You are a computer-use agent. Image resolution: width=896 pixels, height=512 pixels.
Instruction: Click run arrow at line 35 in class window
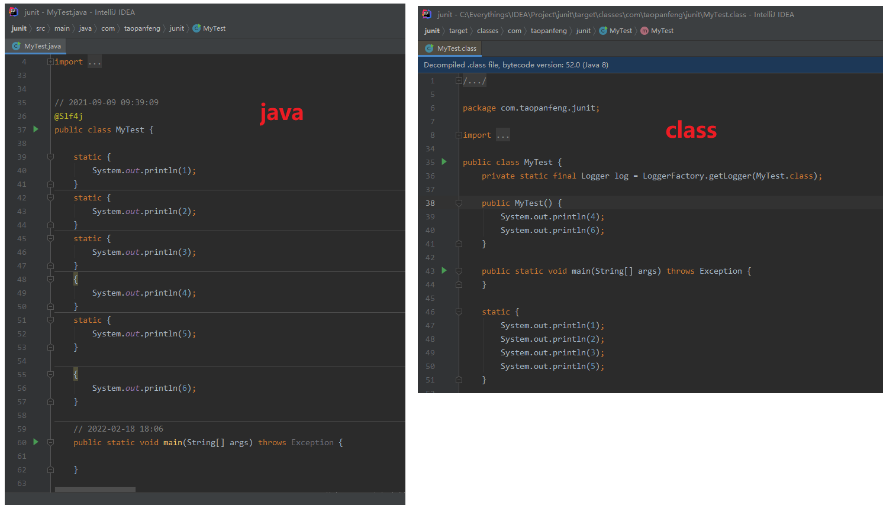tap(444, 162)
